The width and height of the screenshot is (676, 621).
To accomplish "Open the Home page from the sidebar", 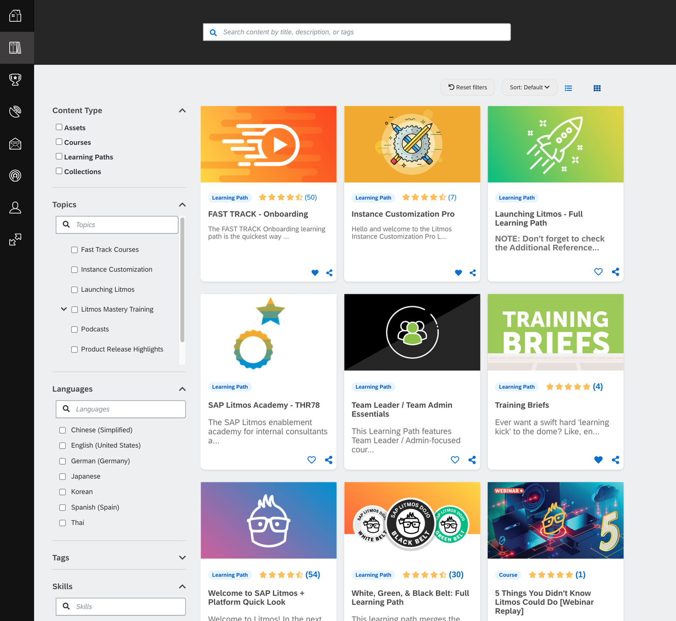I will pos(15,16).
